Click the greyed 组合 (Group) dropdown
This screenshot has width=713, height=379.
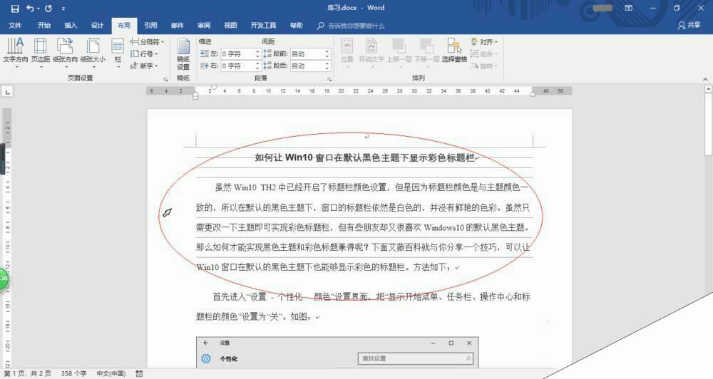click(484, 53)
